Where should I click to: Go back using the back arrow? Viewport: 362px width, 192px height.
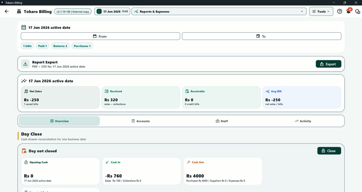coord(7,11)
